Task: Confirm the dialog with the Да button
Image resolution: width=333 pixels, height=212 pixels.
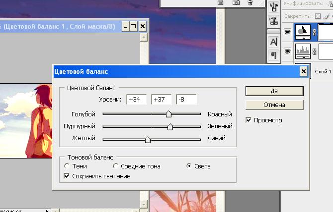Action: [x=274, y=91]
